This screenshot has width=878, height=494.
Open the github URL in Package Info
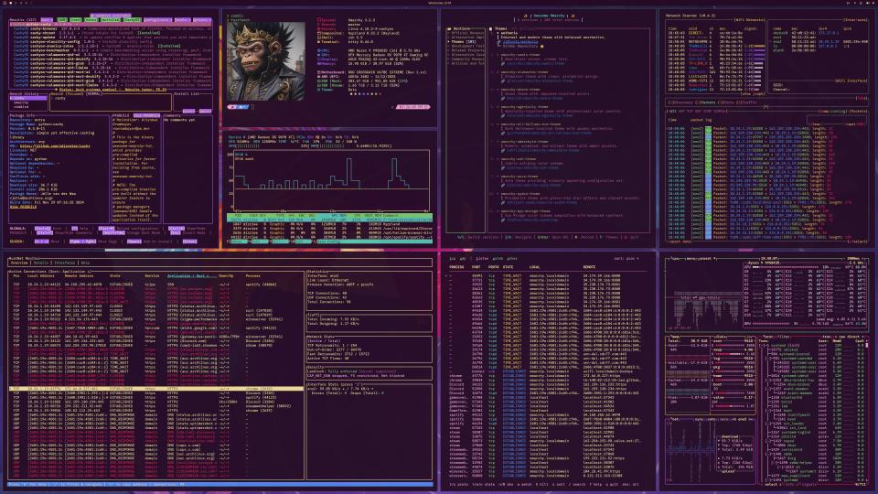pos(55,145)
